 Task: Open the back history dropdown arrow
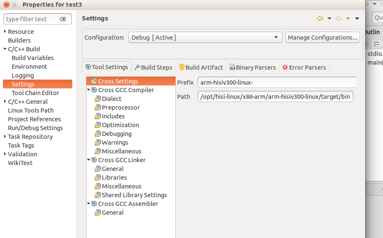click(x=330, y=18)
